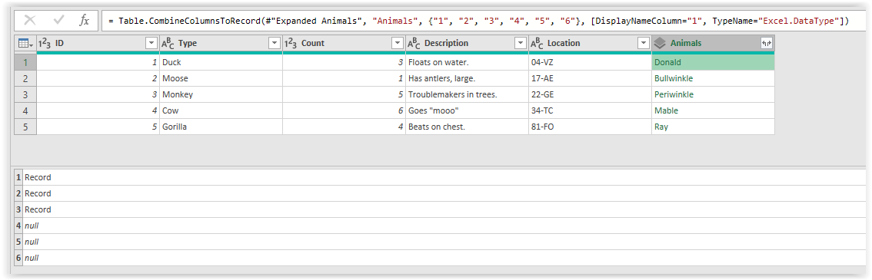Click inside the formula bar text
872x280 pixels.
479,21
